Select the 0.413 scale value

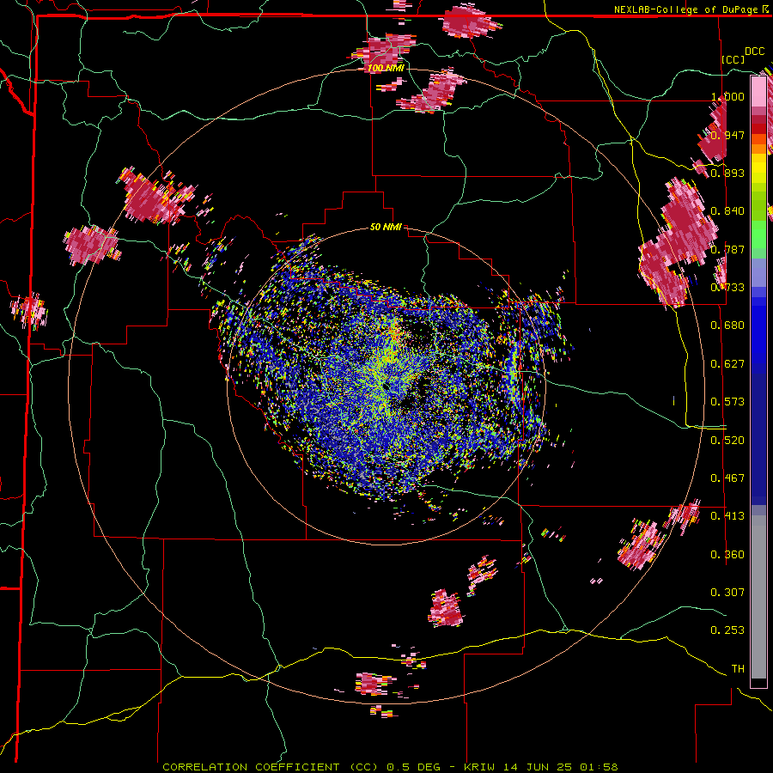click(727, 515)
